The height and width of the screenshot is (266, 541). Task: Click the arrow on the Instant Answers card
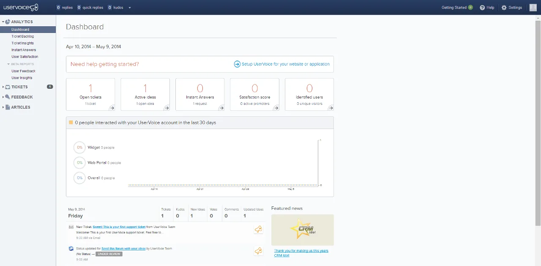[x=221, y=108]
